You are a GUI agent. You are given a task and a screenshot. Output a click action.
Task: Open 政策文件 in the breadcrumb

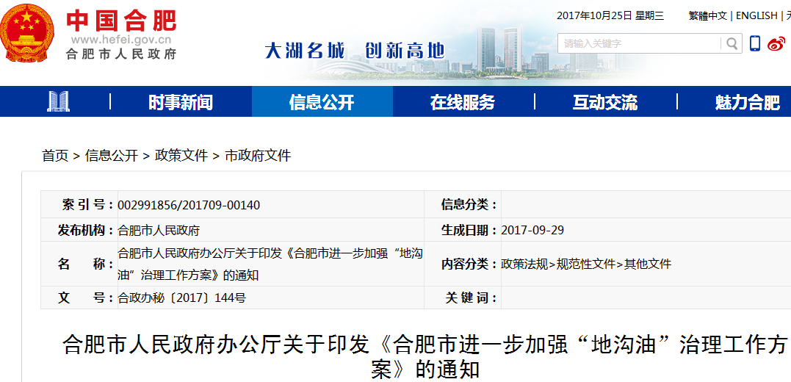(x=181, y=156)
